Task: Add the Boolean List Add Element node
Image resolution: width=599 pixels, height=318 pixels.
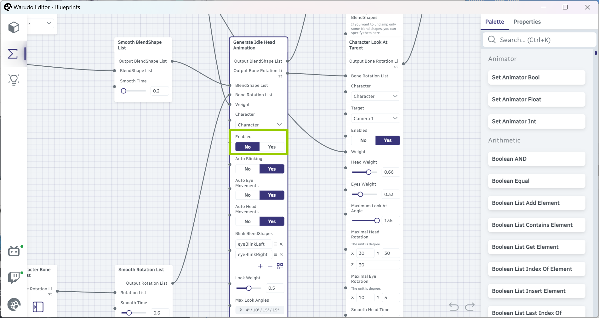Action: 537,203
